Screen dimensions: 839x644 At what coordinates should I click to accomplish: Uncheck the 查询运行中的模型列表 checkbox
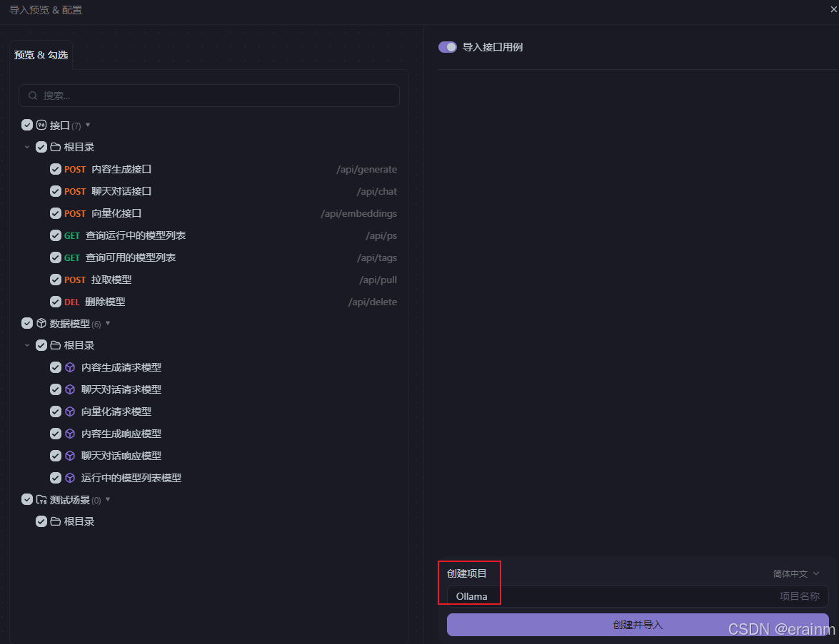tap(56, 235)
